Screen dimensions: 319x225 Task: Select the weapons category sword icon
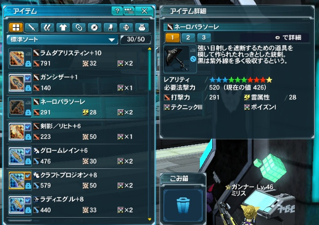(32, 28)
